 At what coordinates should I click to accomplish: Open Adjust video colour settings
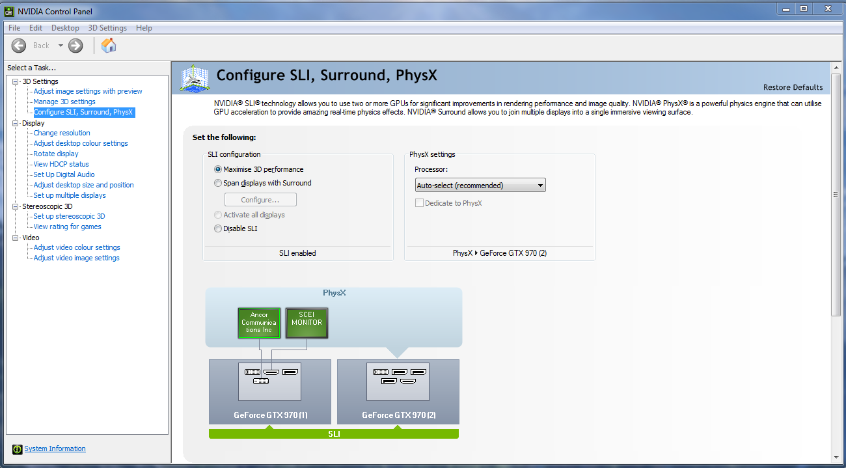[x=77, y=247]
